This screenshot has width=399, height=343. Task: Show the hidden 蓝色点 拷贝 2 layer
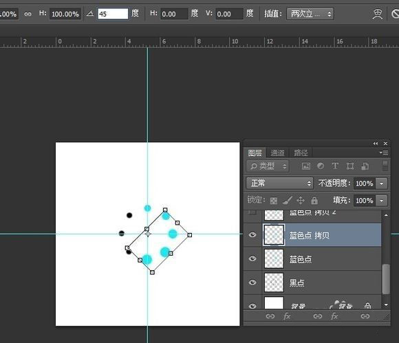[x=252, y=212]
